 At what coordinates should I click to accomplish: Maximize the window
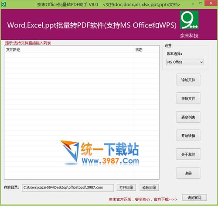(201, 3)
